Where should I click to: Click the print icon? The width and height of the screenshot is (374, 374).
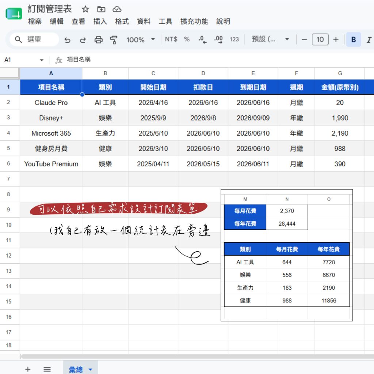pos(98,39)
